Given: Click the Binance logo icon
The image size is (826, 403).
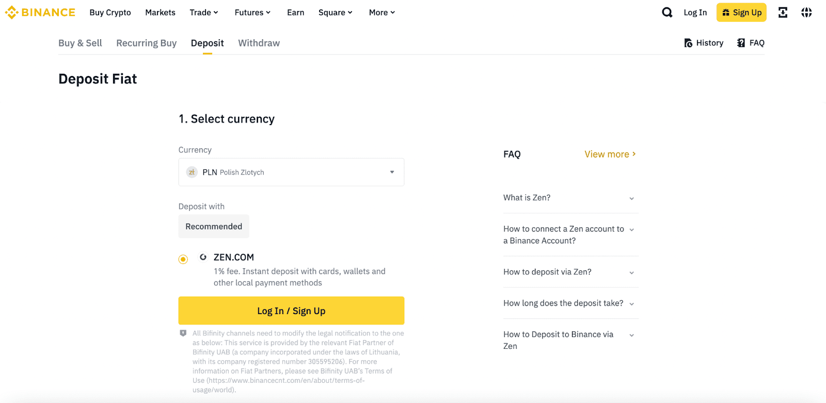Looking at the screenshot, I should tap(11, 12).
